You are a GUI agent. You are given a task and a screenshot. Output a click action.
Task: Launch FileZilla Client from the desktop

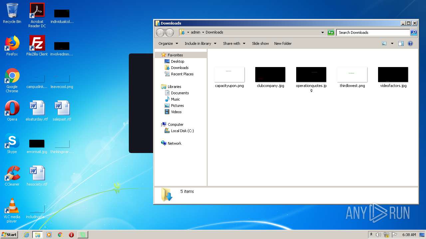click(37, 46)
